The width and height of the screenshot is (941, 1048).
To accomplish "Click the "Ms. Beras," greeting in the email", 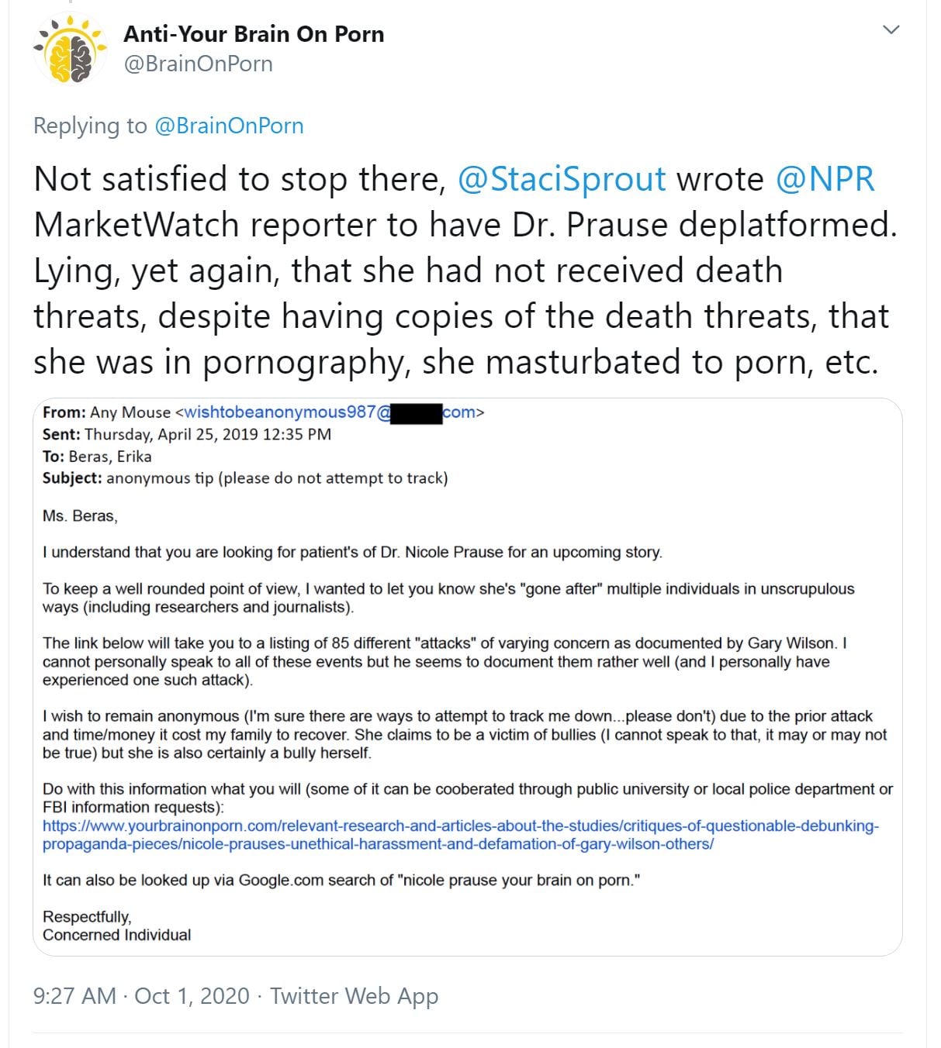I will pyautogui.click(x=80, y=515).
